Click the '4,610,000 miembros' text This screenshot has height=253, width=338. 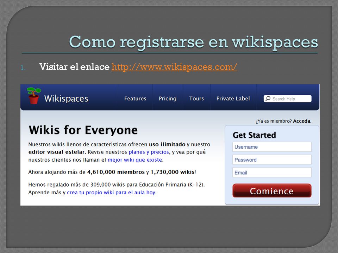(116, 172)
